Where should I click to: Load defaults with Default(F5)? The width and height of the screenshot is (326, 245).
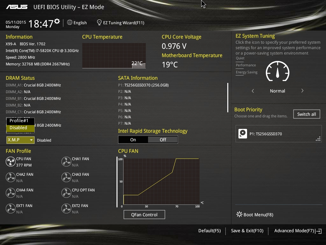click(x=209, y=231)
